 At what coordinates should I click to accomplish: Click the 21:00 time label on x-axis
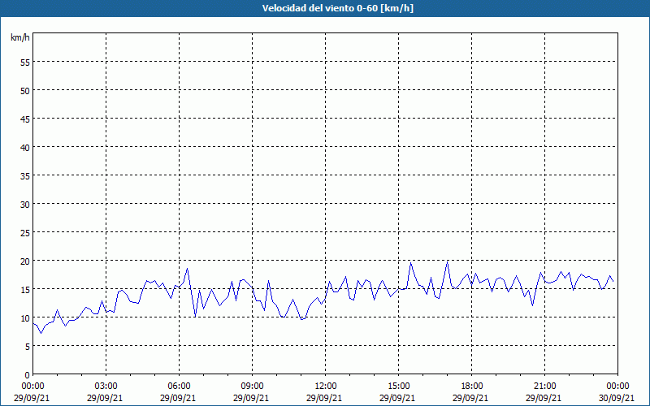(x=544, y=387)
